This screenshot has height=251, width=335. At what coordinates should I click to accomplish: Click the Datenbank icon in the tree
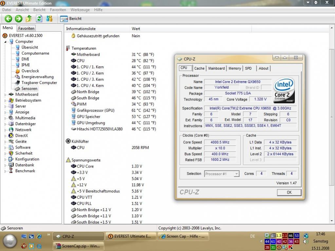point(11,165)
